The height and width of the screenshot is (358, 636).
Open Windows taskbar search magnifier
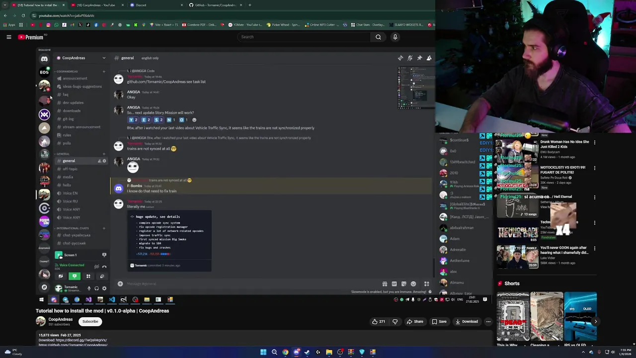tap(274, 352)
